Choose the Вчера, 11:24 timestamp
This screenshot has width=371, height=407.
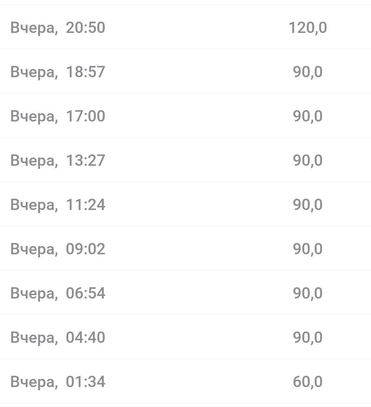(x=58, y=205)
